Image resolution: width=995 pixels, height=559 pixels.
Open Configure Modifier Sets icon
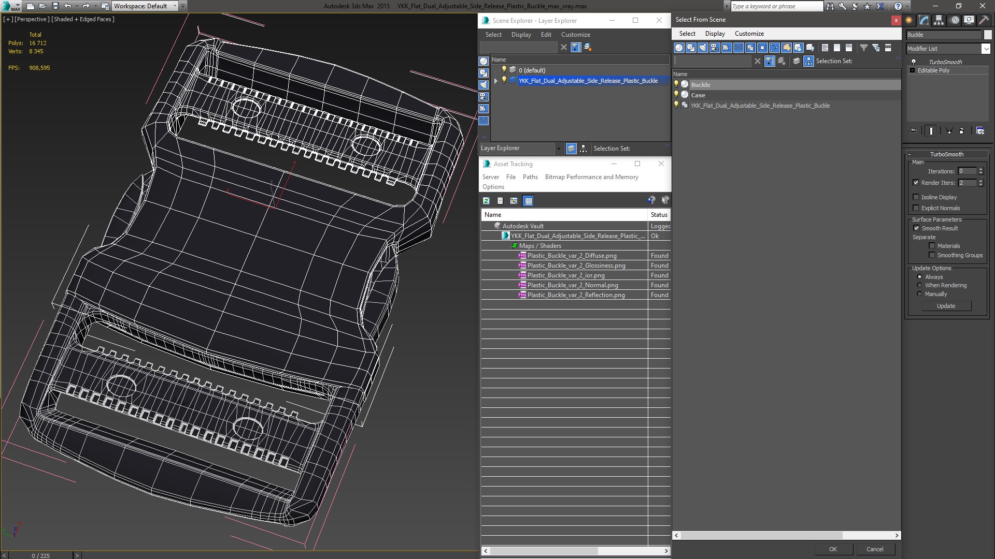point(980,131)
